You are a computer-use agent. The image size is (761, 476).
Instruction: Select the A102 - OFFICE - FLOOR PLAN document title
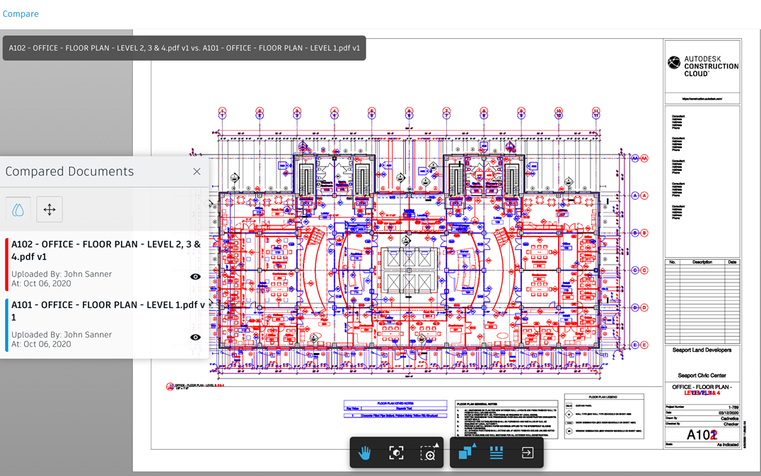pos(106,251)
